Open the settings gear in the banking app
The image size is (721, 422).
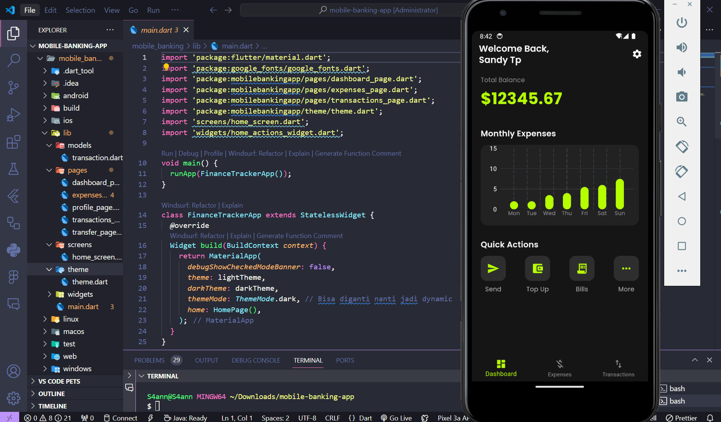(637, 54)
